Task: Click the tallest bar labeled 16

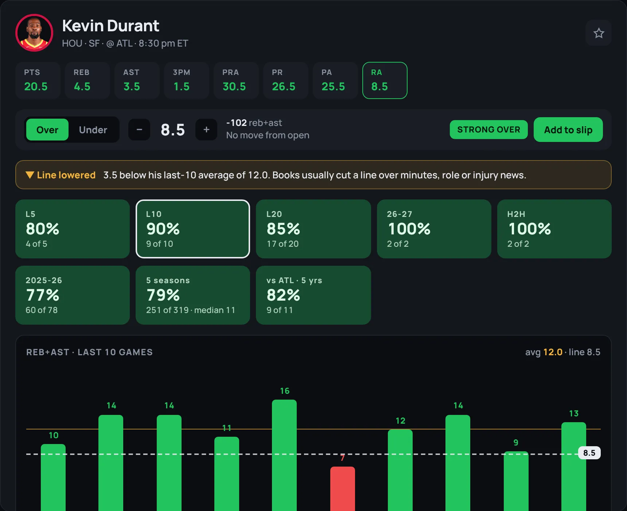Action: tap(284, 455)
